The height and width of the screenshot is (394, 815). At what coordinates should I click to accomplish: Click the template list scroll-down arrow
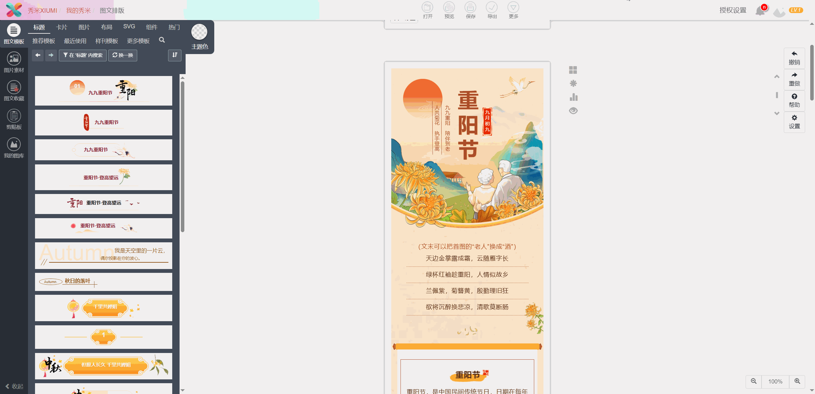tap(182, 390)
